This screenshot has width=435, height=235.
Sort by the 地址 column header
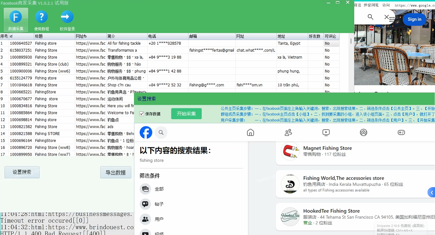point(292,36)
